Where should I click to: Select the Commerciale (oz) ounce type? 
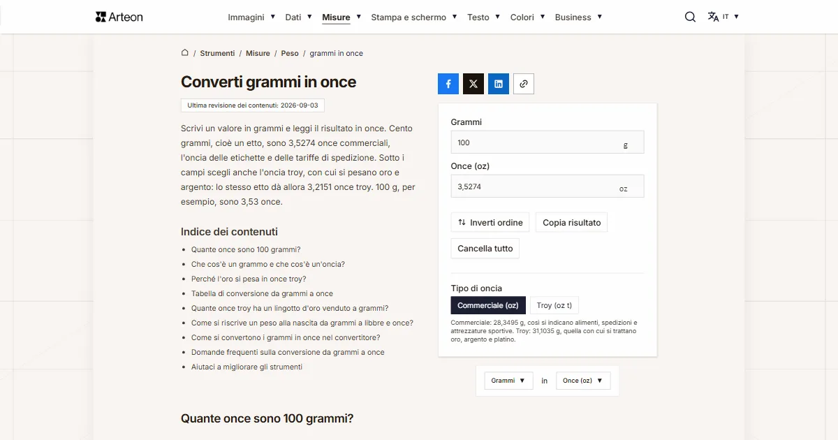point(488,305)
